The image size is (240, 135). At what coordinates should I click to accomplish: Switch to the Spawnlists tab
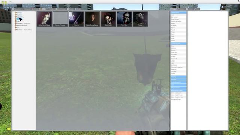click(17, 9)
